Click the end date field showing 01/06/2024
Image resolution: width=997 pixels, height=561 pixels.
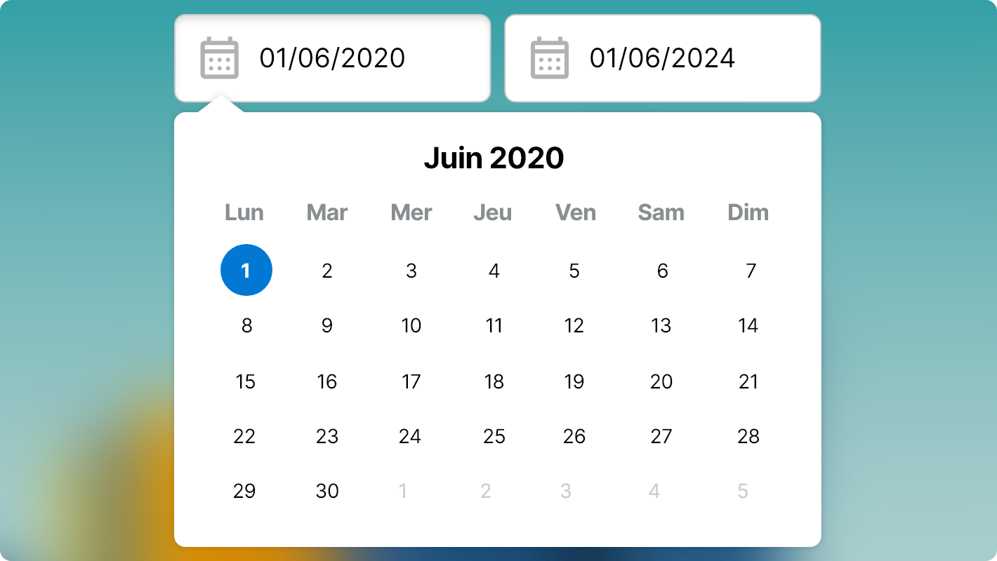[x=662, y=58]
